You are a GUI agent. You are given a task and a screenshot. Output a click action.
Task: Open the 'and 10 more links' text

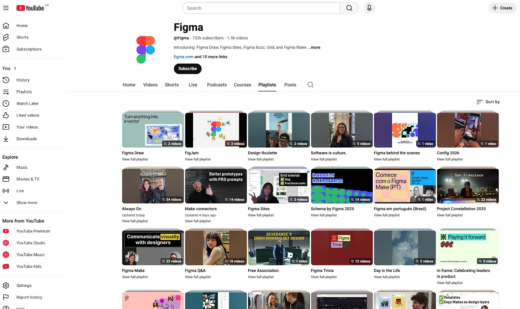coord(211,57)
